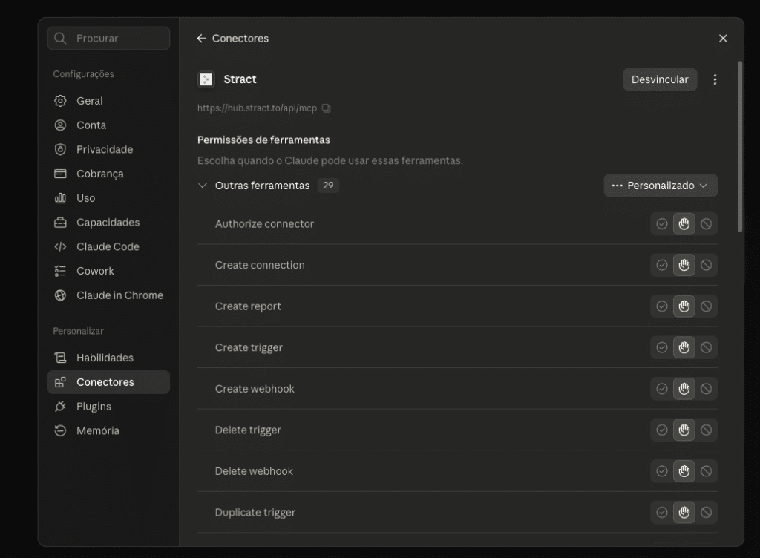The width and height of the screenshot is (760, 558).
Task: Click the Create report label
Action: click(x=248, y=306)
